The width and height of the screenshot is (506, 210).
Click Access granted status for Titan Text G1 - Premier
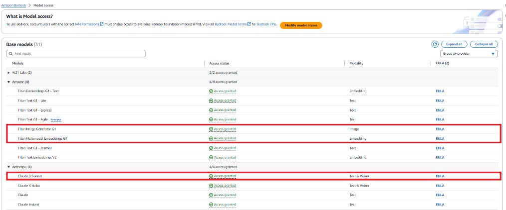pos(223,148)
